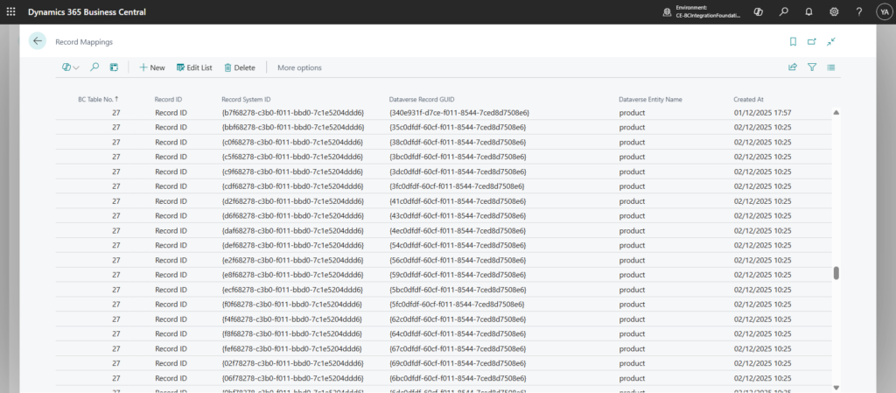Create a new record with New

[x=151, y=67]
